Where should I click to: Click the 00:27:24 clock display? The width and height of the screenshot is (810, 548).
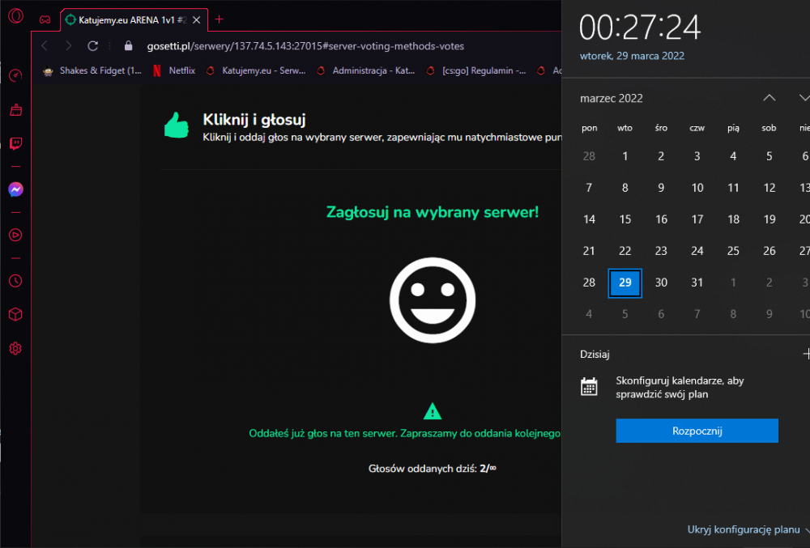(640, 28)
